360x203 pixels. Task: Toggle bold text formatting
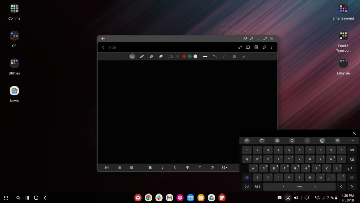(150, 168)
